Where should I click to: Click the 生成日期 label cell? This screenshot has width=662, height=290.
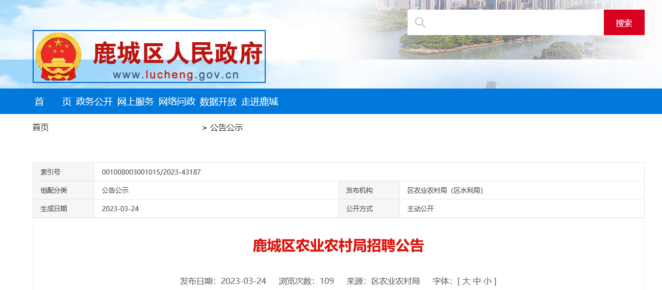63,209
